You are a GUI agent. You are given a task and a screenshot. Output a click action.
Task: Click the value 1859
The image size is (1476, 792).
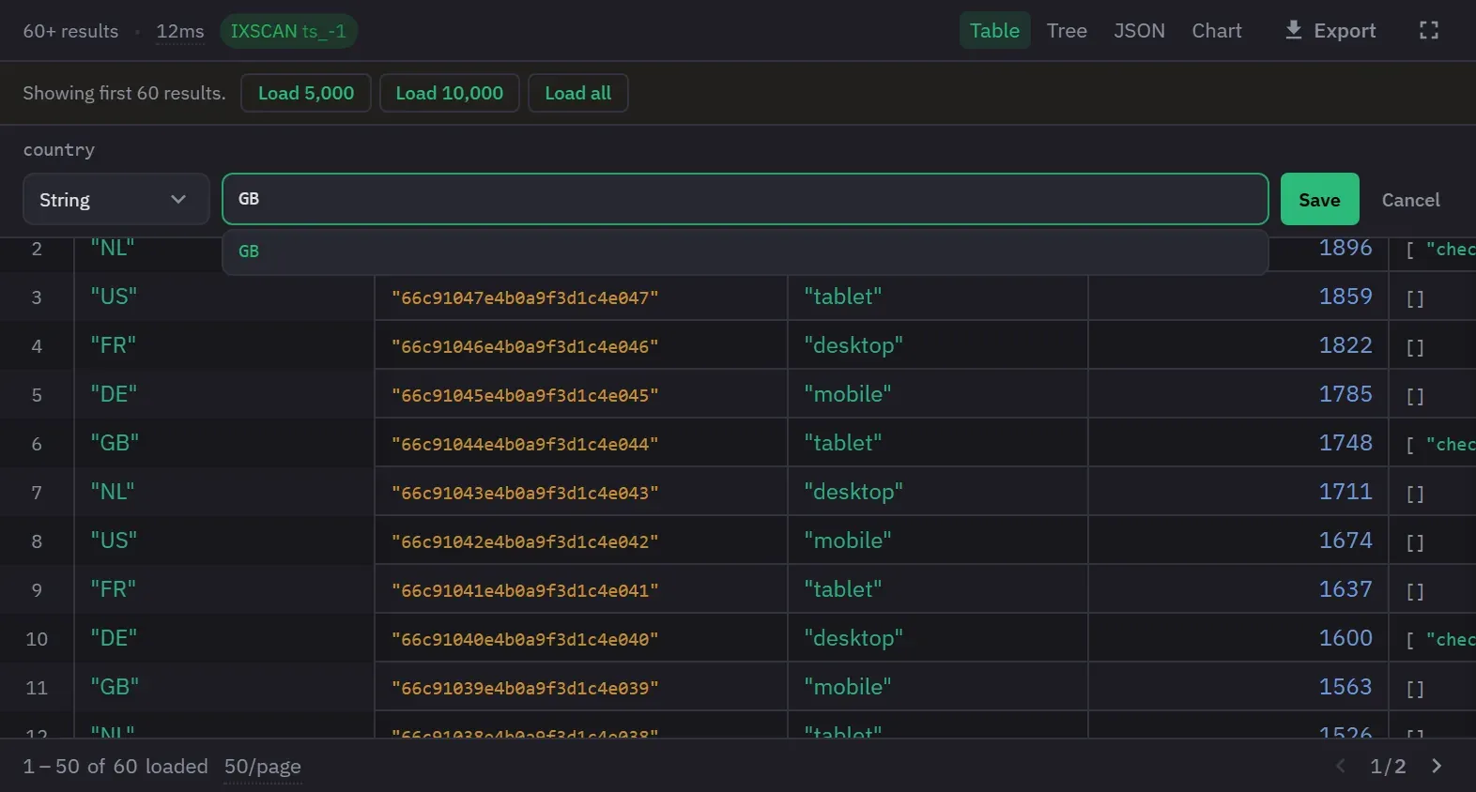click(1345, 297)
